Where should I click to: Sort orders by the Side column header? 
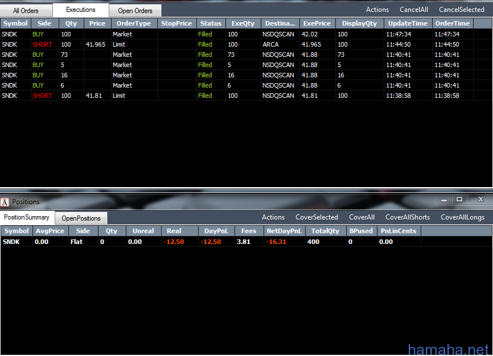(x=44, y=23)
